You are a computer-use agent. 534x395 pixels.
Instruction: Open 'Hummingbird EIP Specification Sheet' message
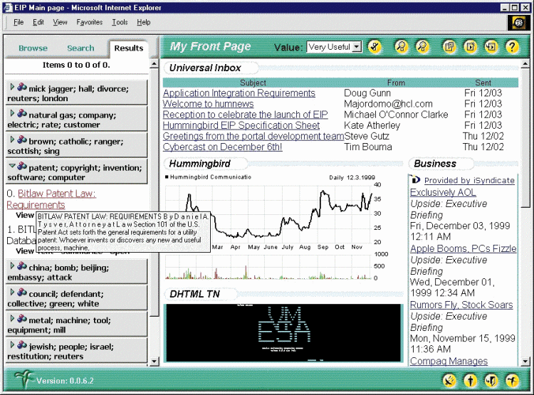coord(241,125)
